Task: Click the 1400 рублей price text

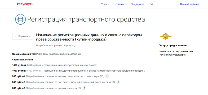Action: (x=19, y=65)
